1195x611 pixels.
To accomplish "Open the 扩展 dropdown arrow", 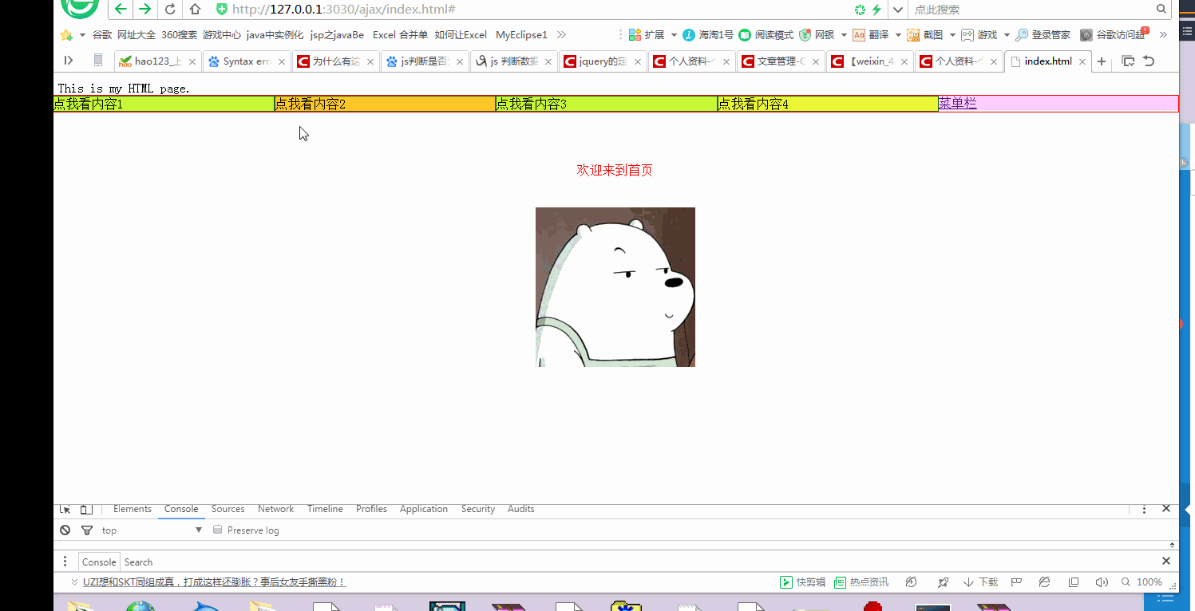I will tap(674, 35).
